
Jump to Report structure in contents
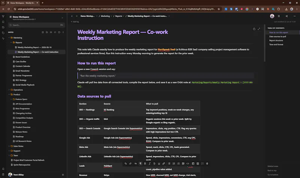276,40
